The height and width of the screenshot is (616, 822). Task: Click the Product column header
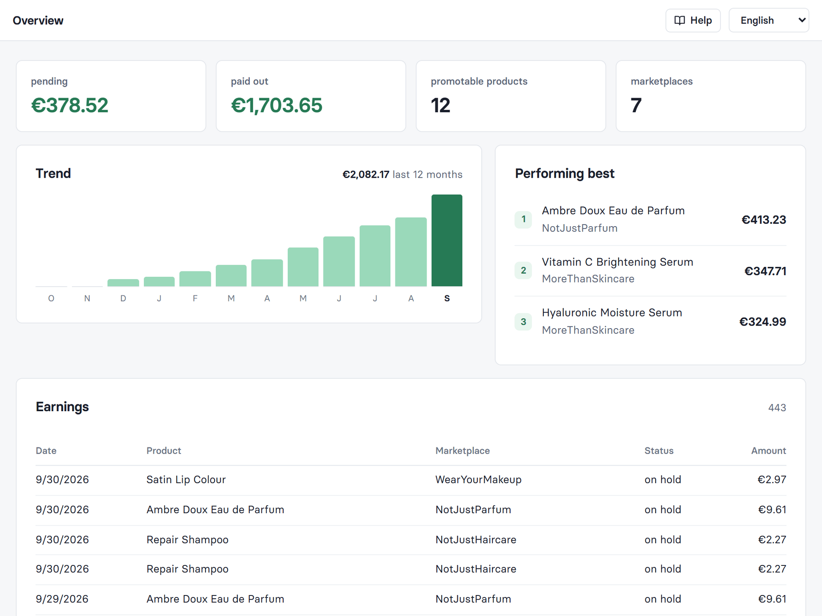pyautogui.click(x=164, y=451)
